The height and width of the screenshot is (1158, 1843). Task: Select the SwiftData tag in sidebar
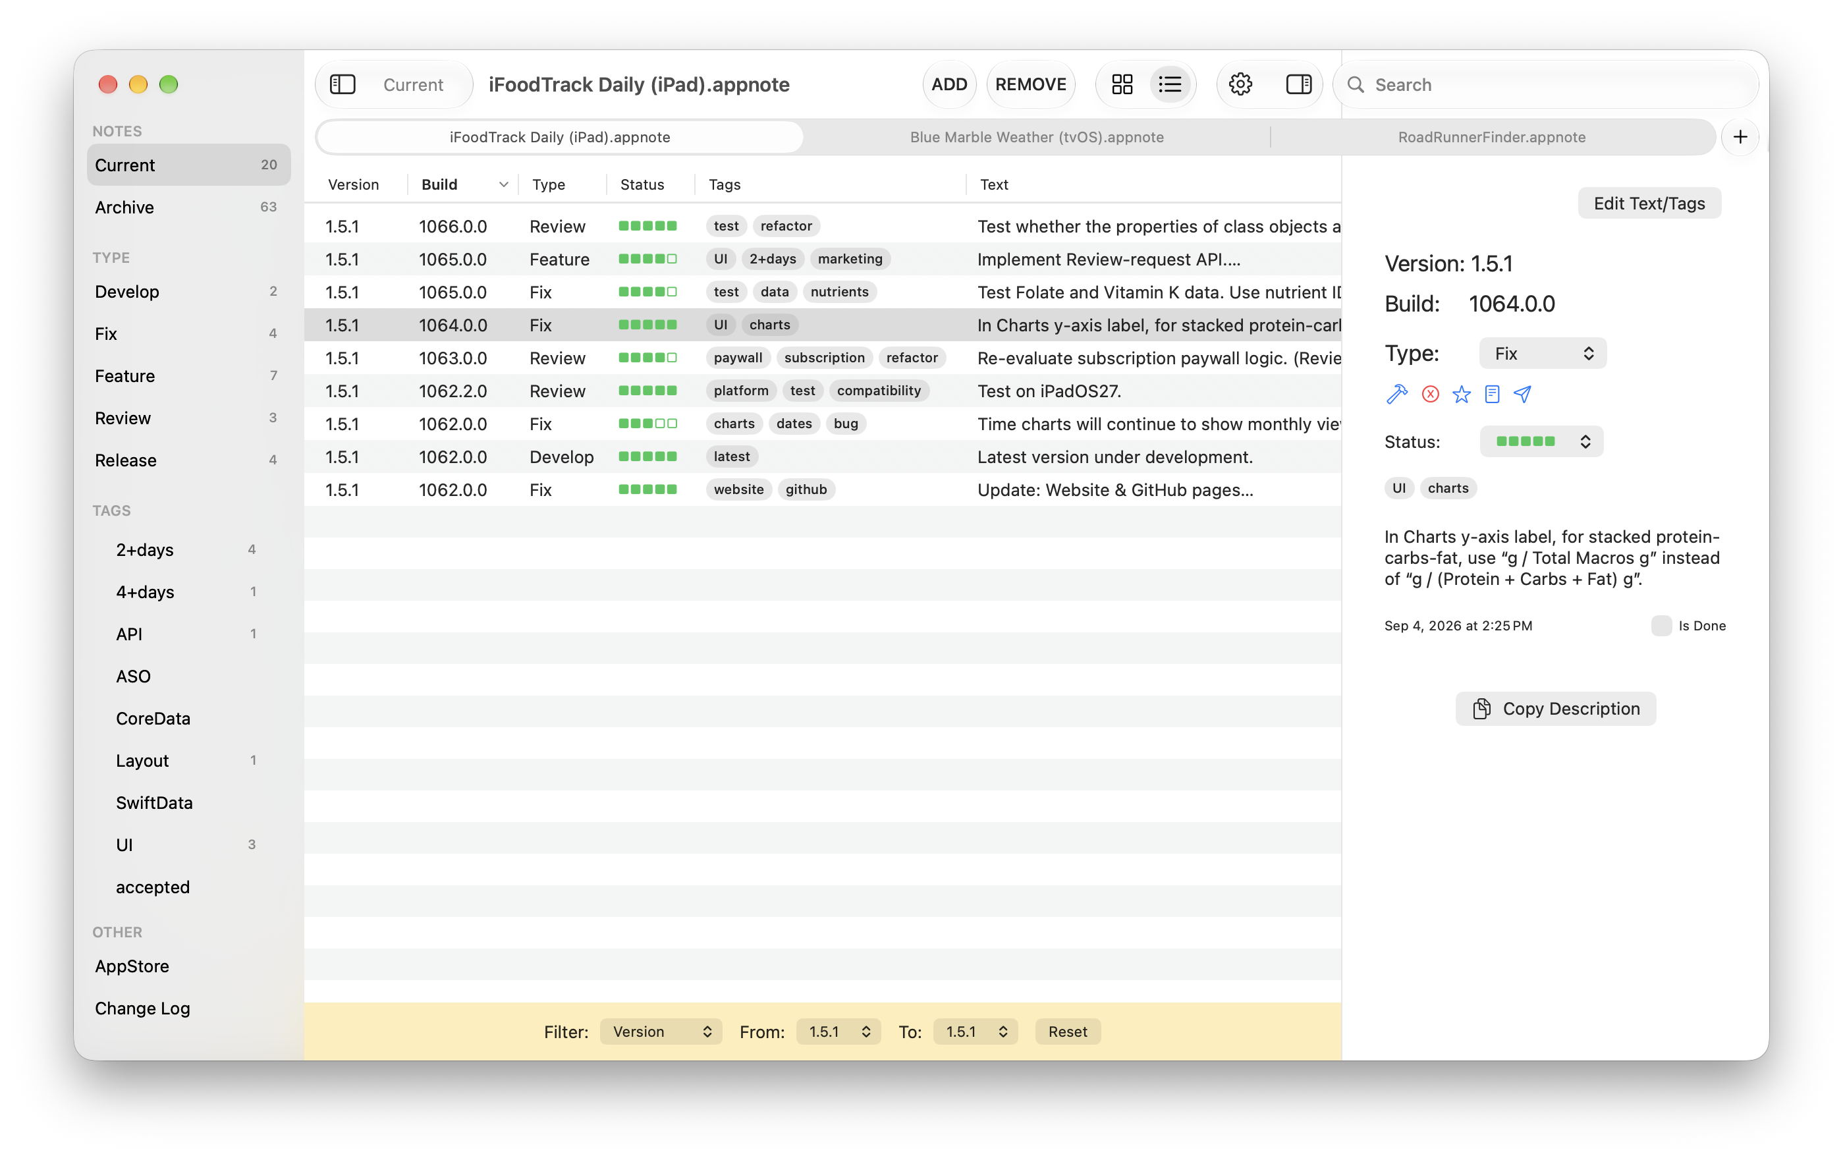[x=188, y=803]
